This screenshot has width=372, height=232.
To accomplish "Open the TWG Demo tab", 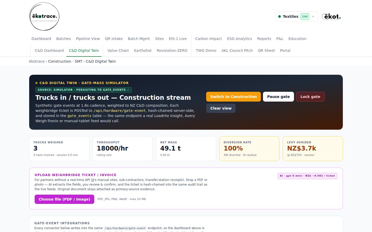I will pos(206,51).
